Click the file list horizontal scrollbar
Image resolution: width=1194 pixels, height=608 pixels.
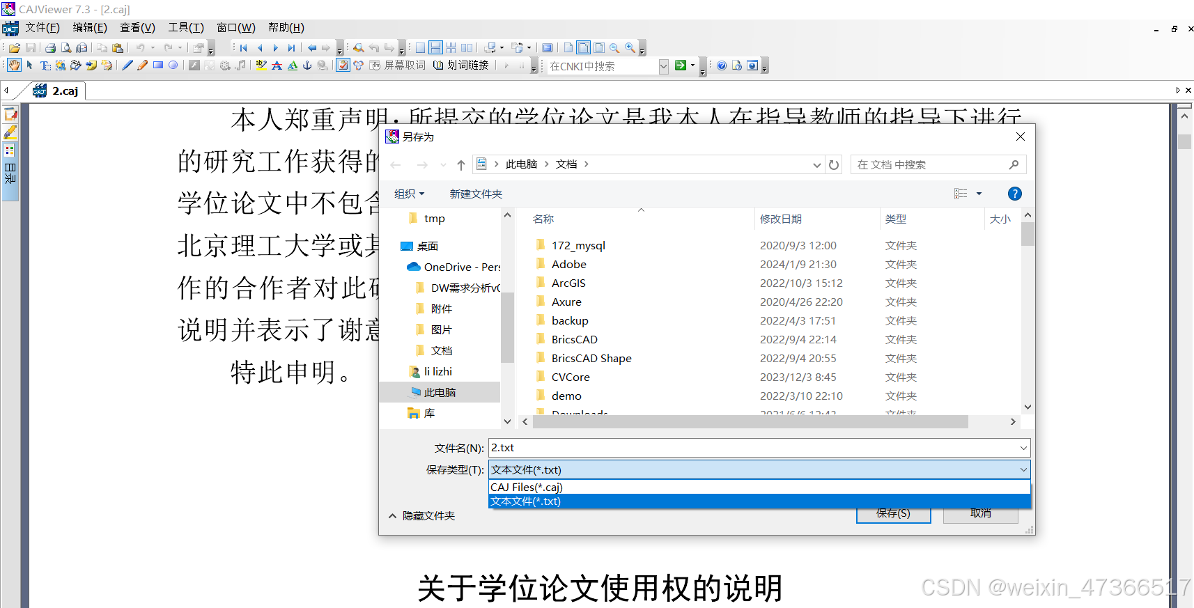pos(750,422)
